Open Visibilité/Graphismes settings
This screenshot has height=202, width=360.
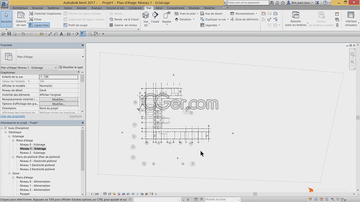(x=45, y=13)
